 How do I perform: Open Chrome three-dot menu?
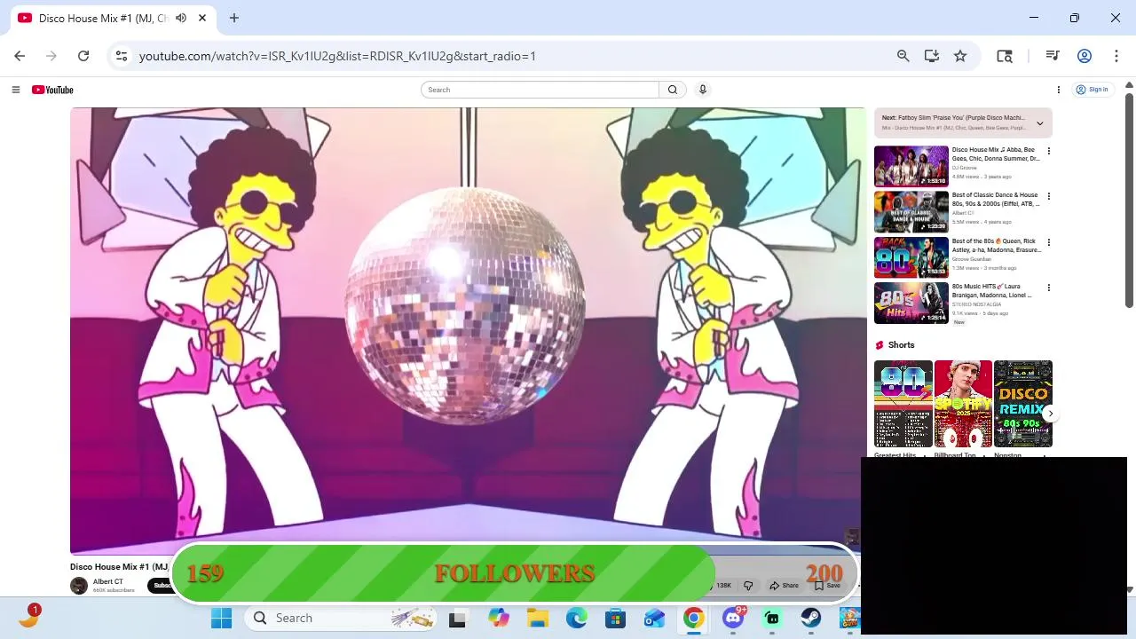pyautogui.click(x=1116, y=56)
